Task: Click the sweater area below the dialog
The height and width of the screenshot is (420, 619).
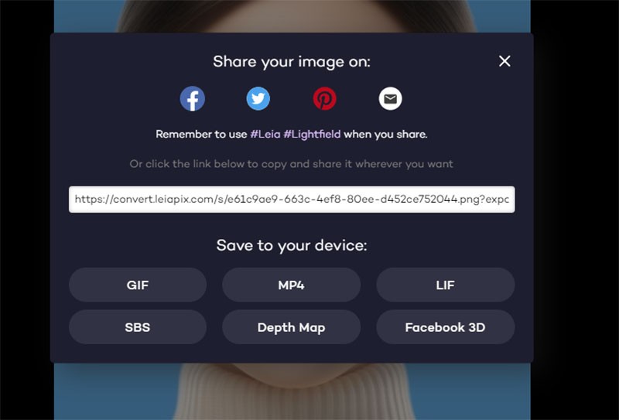Action: coord(292,393)
